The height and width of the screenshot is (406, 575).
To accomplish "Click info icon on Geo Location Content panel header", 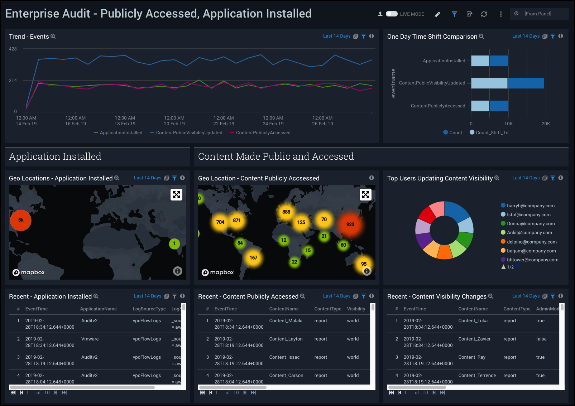I will [x=372, y=178].
